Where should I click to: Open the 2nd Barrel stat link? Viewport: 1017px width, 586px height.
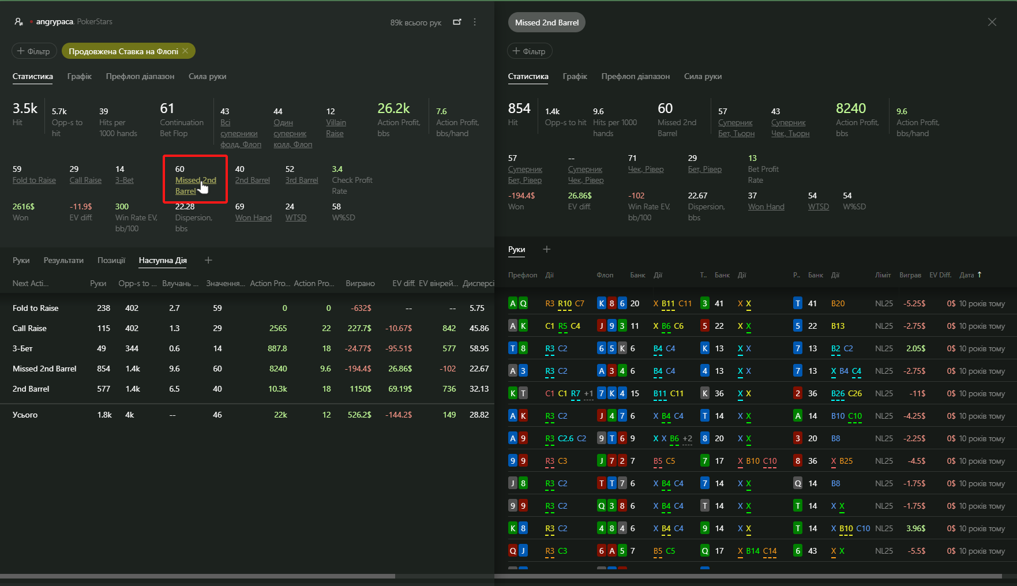tap(252, 180)
